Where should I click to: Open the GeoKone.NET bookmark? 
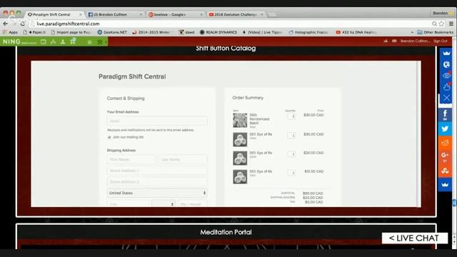click(x=112, y=32)
